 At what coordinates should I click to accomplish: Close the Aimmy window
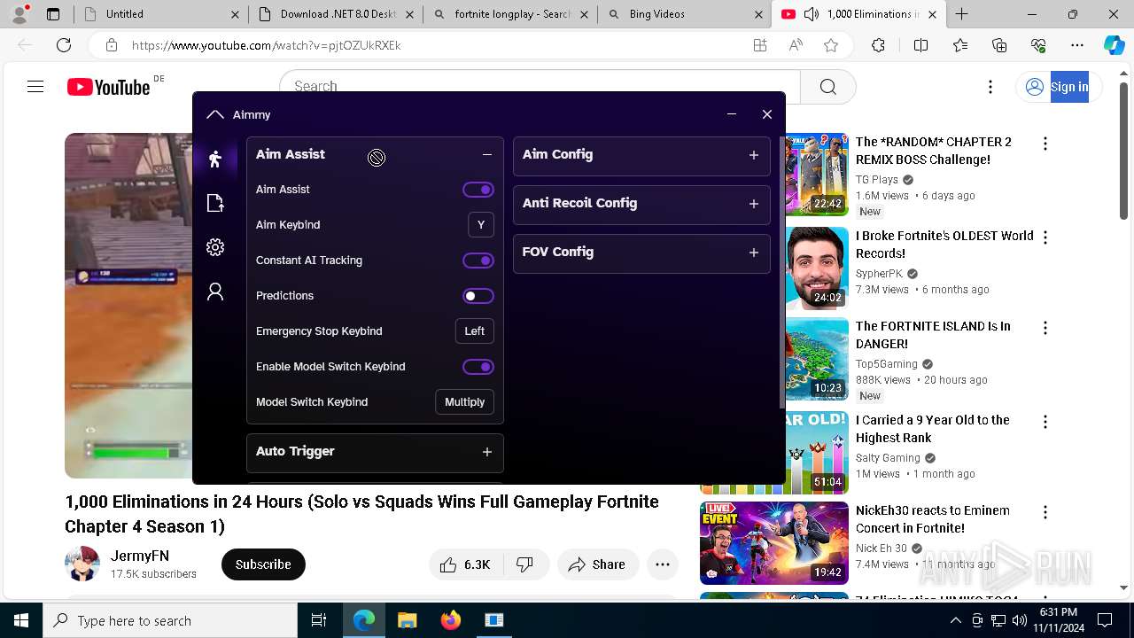[x=767, y=114]
